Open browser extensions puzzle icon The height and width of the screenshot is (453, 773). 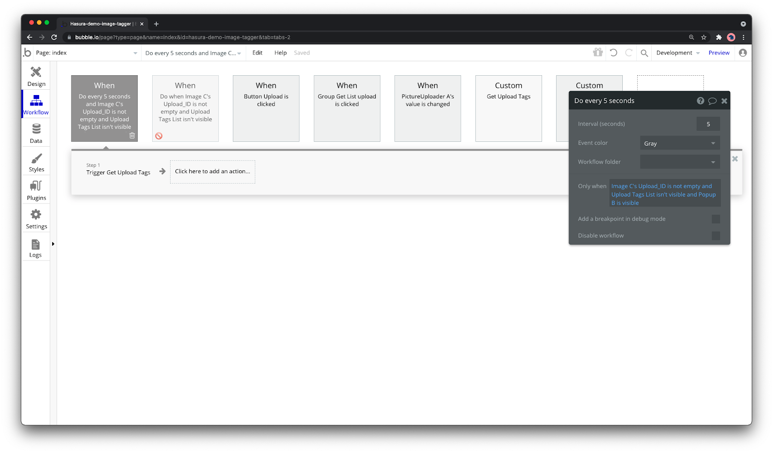point(718,37)
